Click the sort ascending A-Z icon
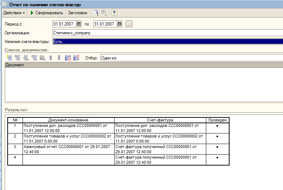Screen dimensions: 283x190 click(x=68, y=58)
